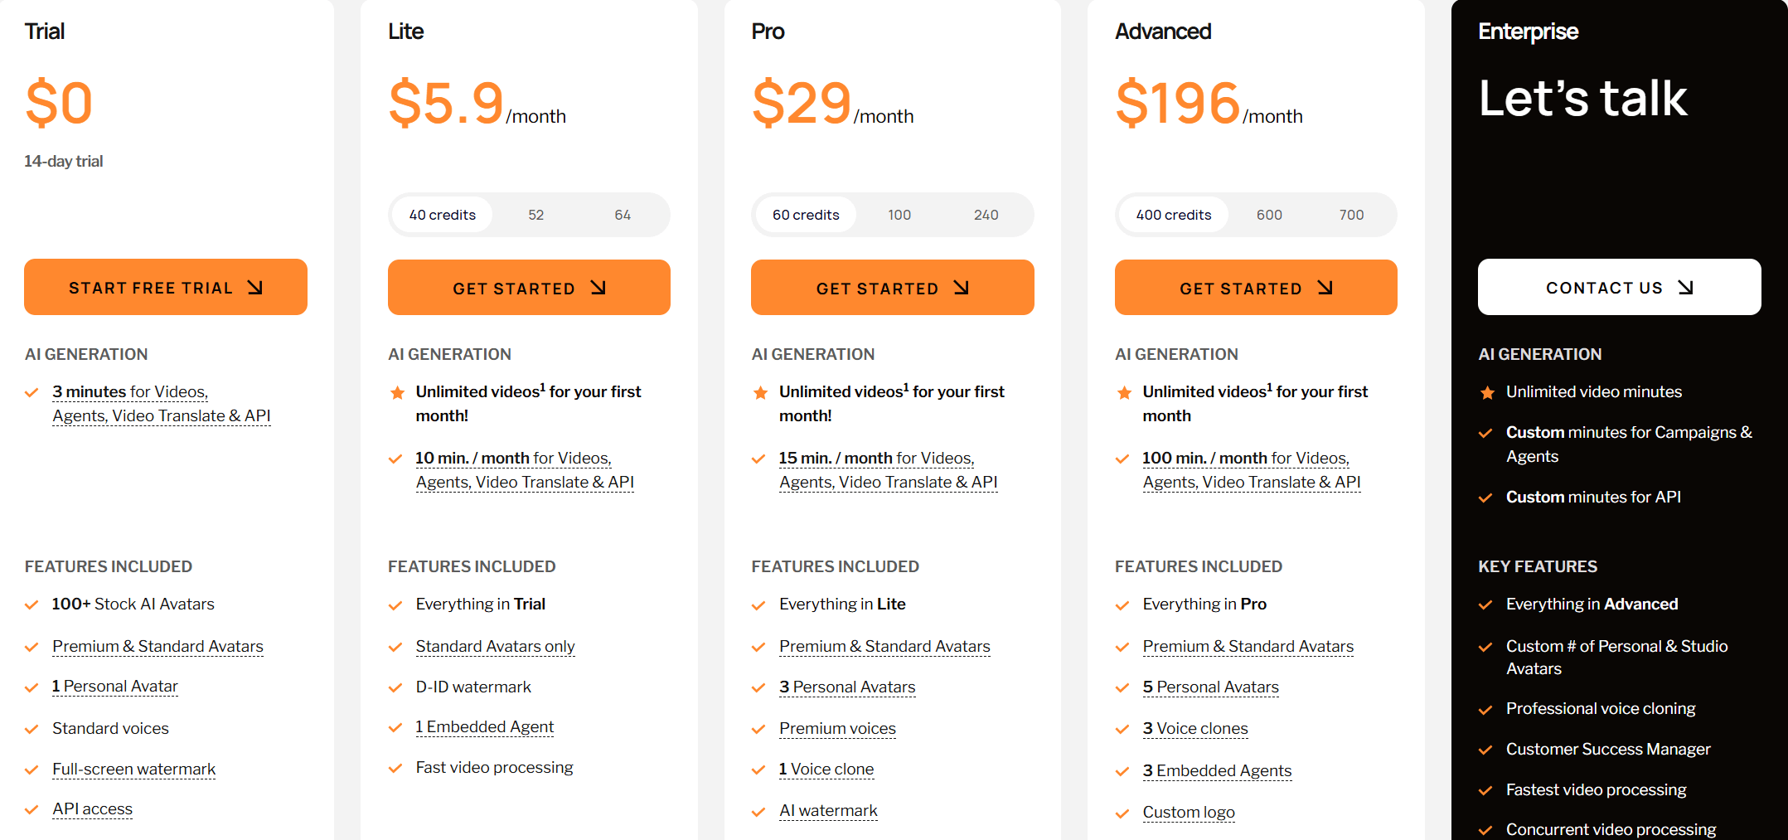Click the star icon in Lite plan
The width and height of the screenshot is (1788, 840).
point(398,392)
